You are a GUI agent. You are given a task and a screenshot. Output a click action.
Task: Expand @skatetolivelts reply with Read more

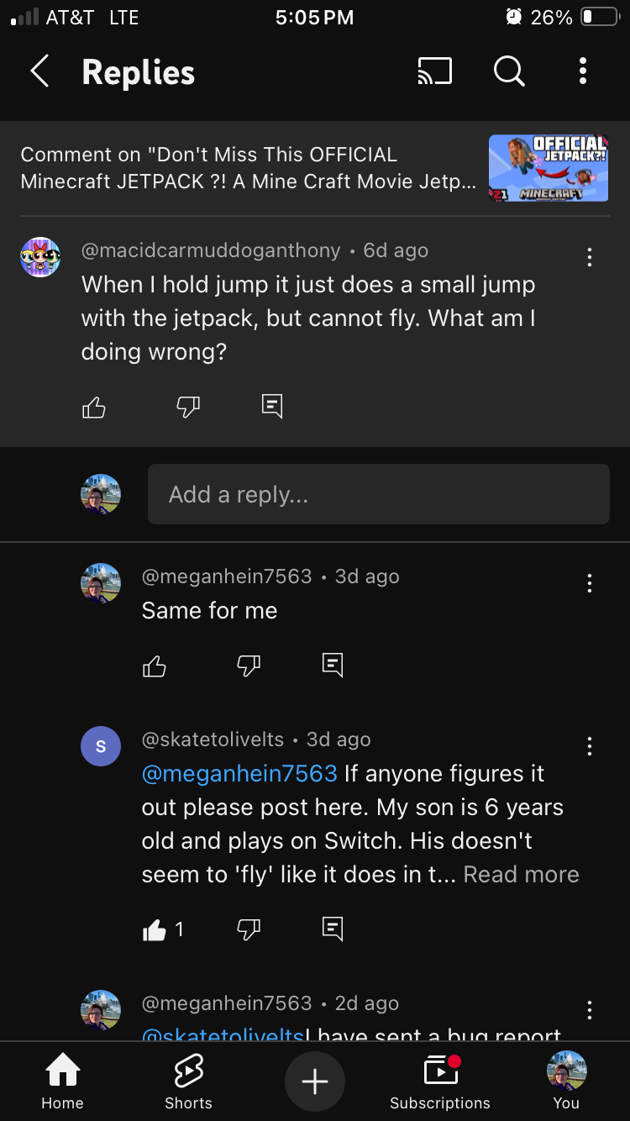click(x=521, y=875)
